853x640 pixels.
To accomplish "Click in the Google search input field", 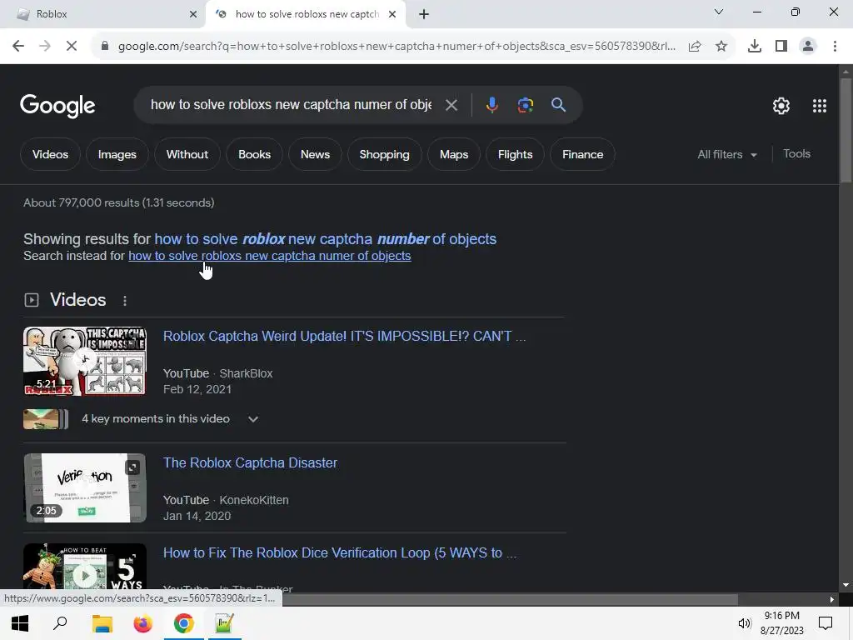I will pyautogui.click(x=291, y=105).
